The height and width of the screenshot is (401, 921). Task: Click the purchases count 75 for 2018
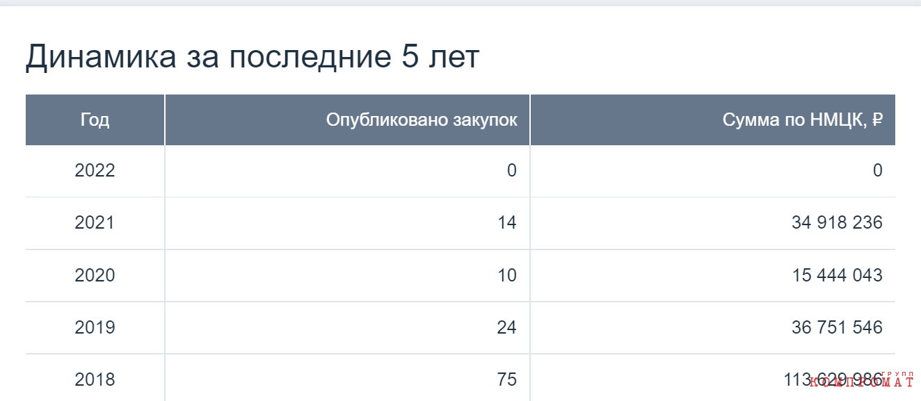pos(507,379)
